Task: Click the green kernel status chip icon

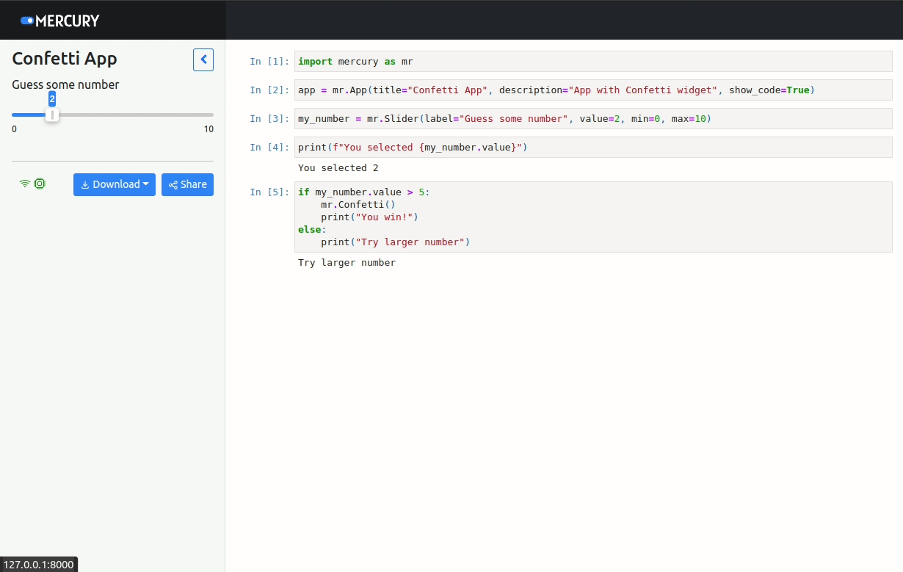Action: (40, 184)
